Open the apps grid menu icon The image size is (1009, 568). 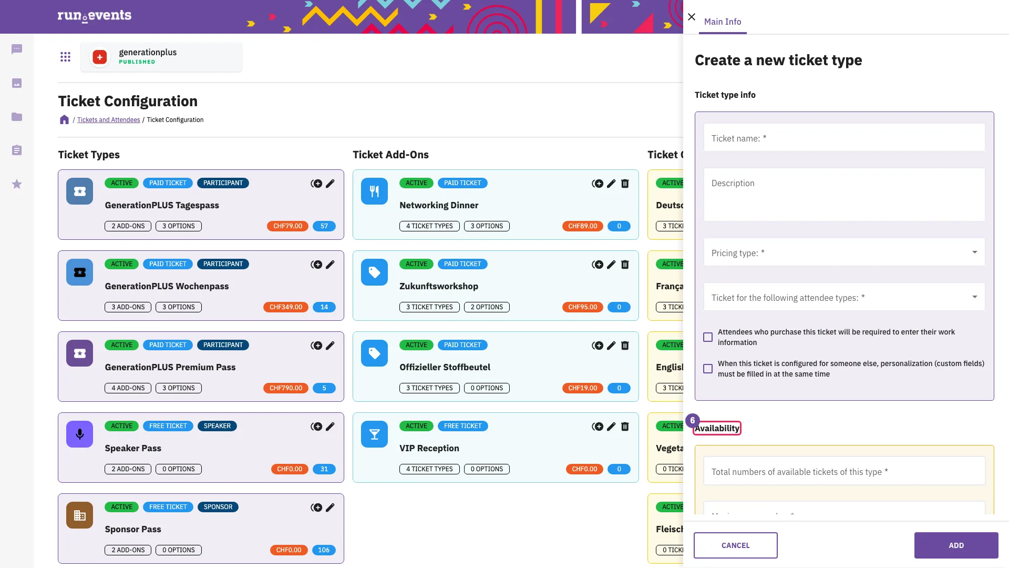tap(65, 57)
